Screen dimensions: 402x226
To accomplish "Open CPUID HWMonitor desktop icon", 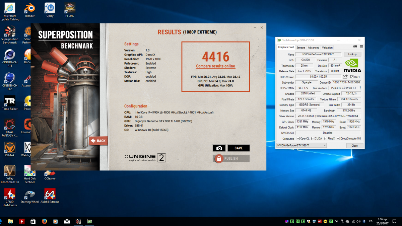I will 9,198.
